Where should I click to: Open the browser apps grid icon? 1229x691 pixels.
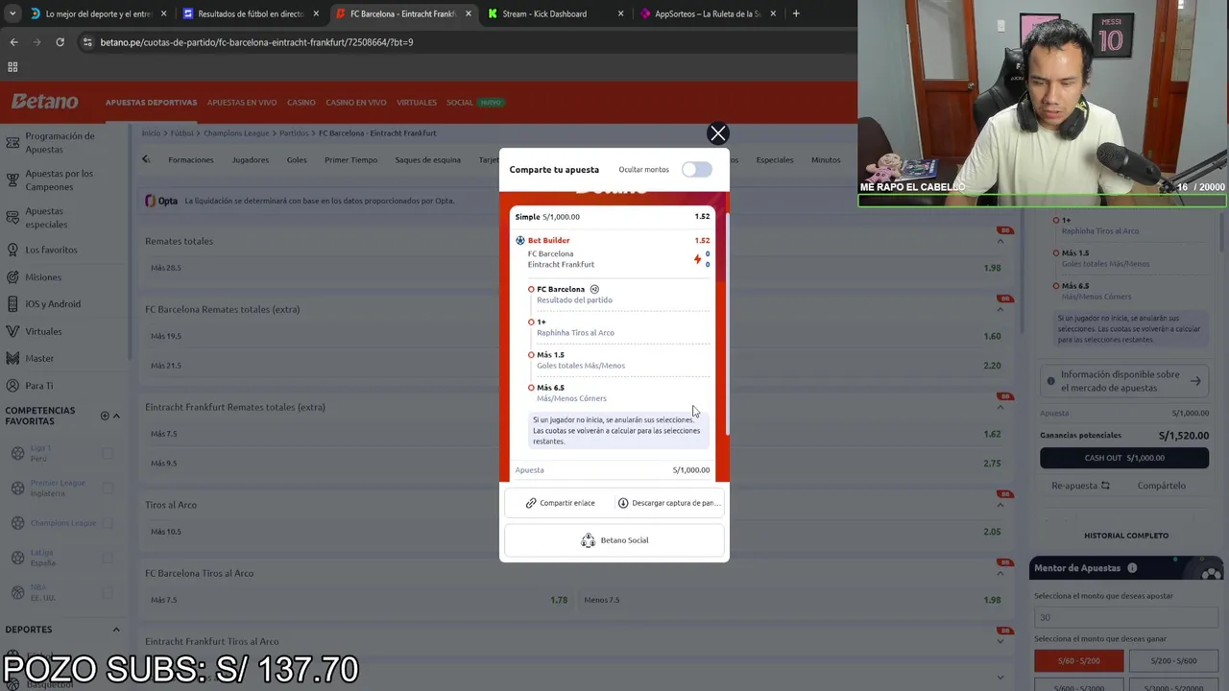pos(12,67)
